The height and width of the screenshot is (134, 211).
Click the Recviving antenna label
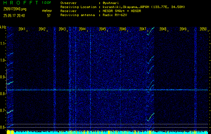tap(77, 15)
